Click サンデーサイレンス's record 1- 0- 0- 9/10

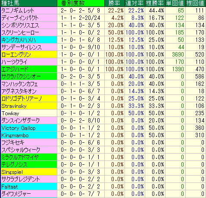81,47
